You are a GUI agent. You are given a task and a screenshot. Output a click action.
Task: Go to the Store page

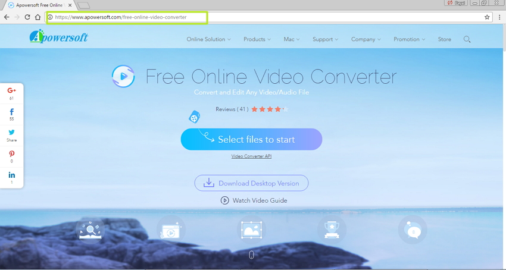(x=444, y=39)
